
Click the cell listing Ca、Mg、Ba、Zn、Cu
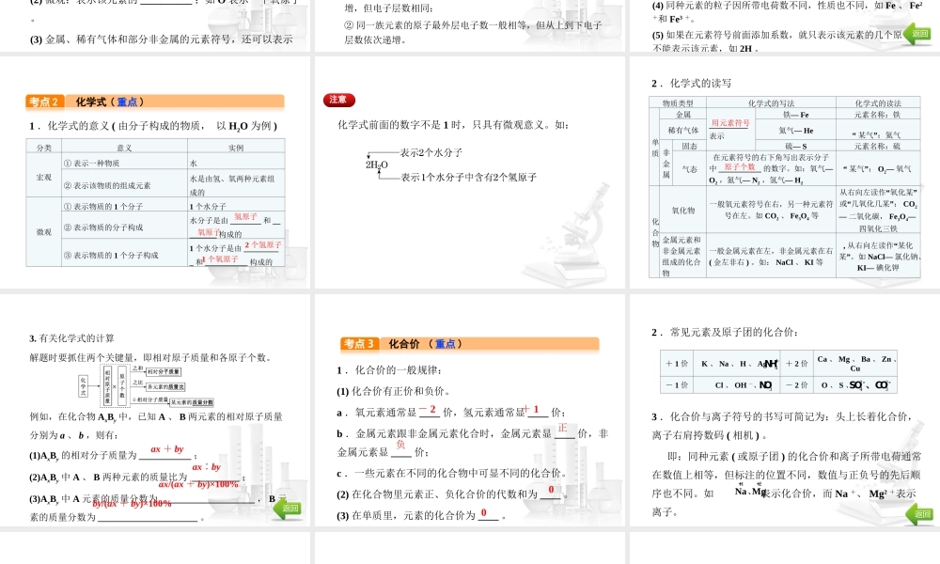[x=855, y=364]
